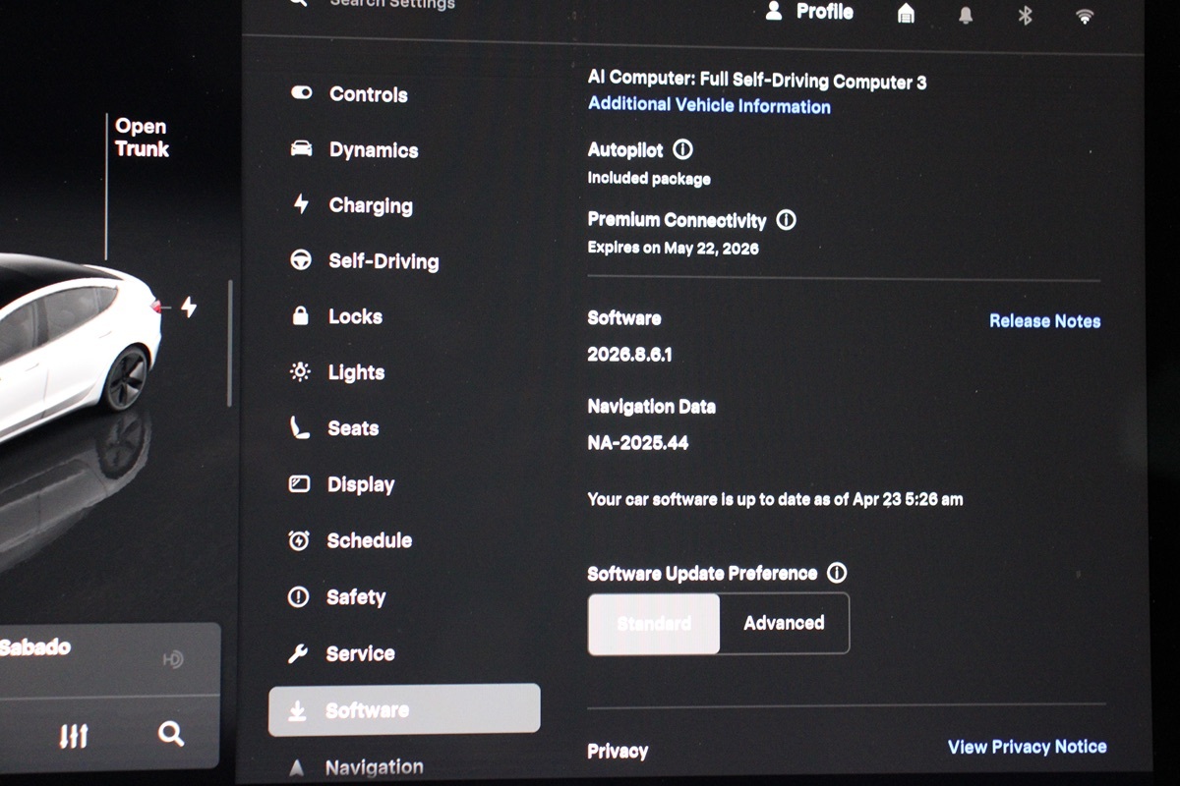Click the Safety exclamation icon
Viewport: 1180px width, 786px height.
[x=298, y=597]
